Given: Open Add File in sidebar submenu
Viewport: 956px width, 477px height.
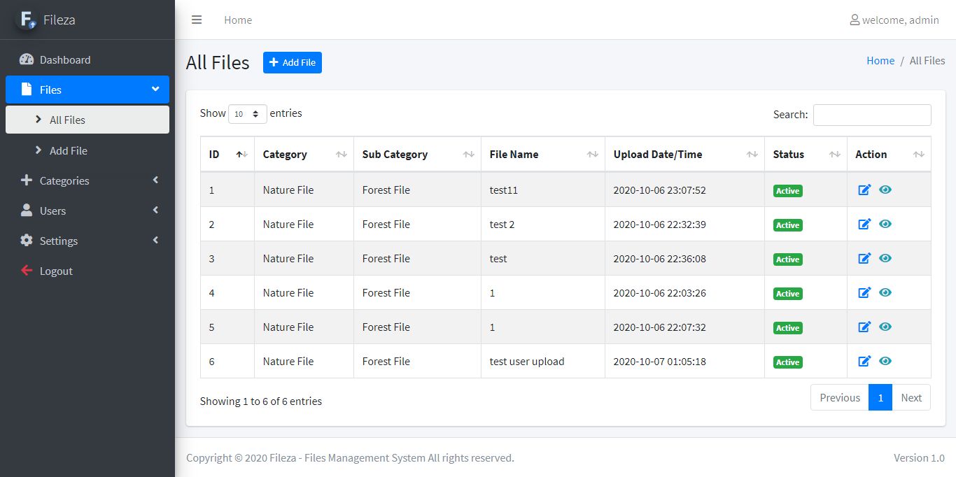Looking at the screenshot, I should [69, 150].
